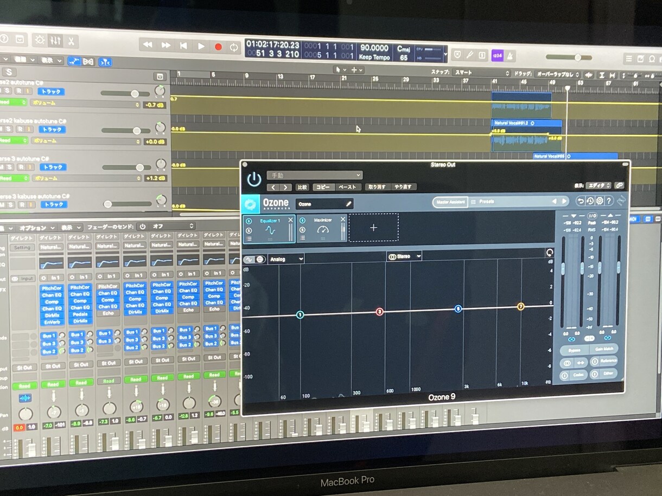The height and width of the screenshot is (496, 662).
Task: Click the link icon in the plugin header
Action: 619,186
